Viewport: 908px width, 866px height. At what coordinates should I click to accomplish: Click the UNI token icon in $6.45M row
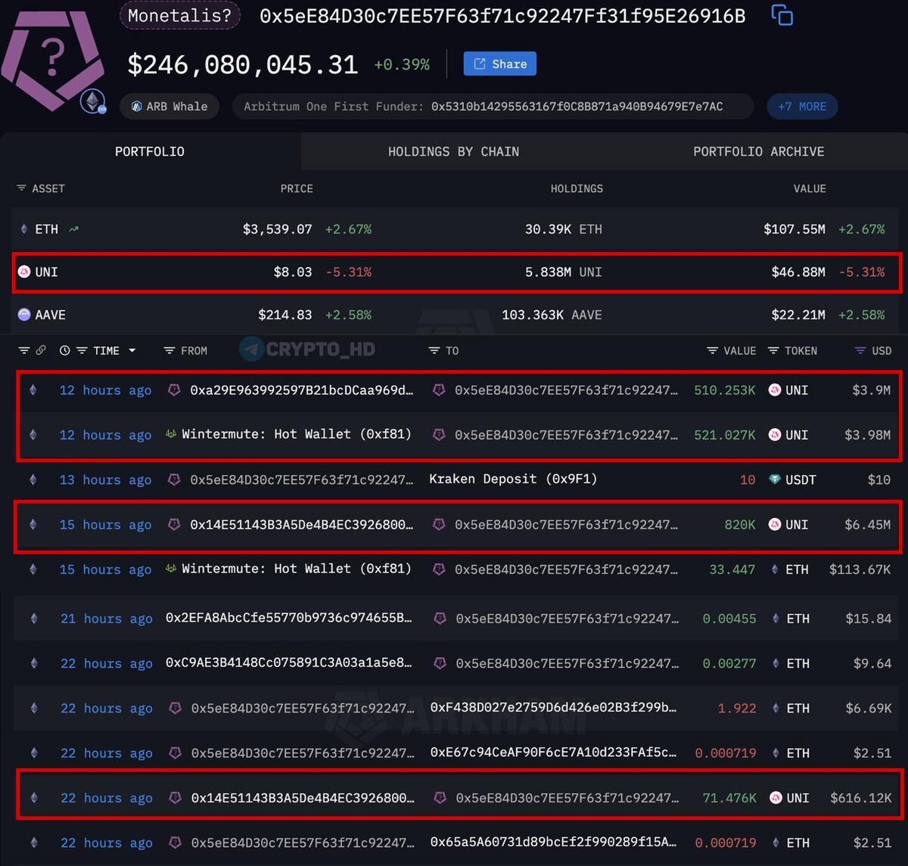(775, 524)
